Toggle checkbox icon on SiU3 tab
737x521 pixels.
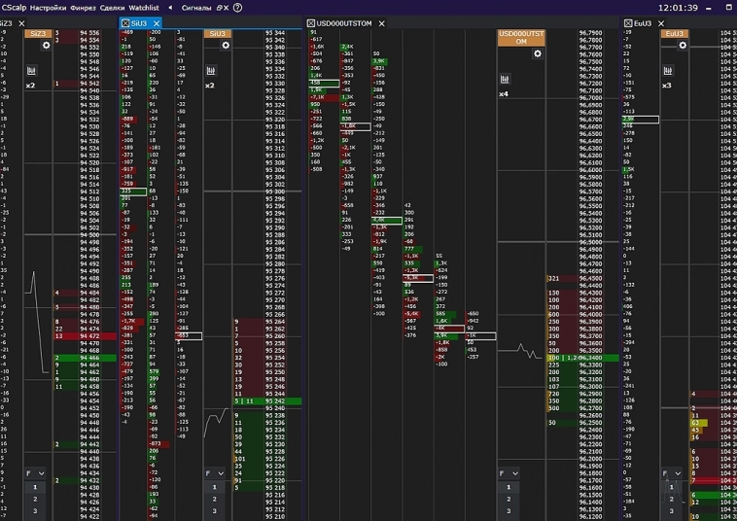click(124, 22)
